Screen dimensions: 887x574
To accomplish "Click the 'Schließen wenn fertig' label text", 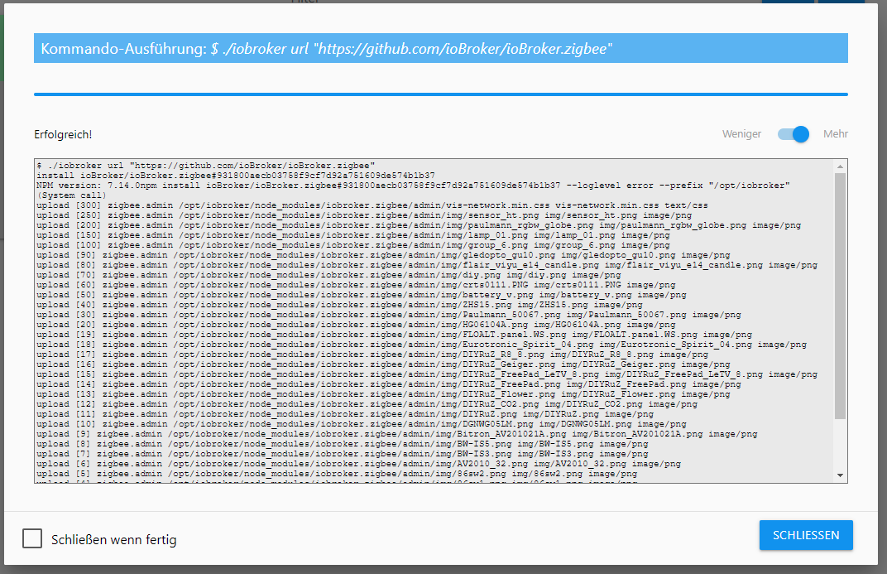I will (x=113, y=539).
